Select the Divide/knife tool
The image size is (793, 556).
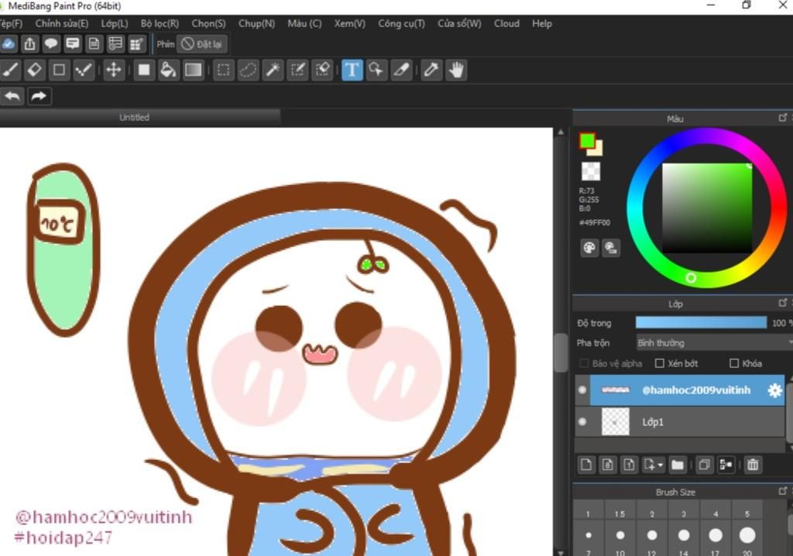[401, 70]
